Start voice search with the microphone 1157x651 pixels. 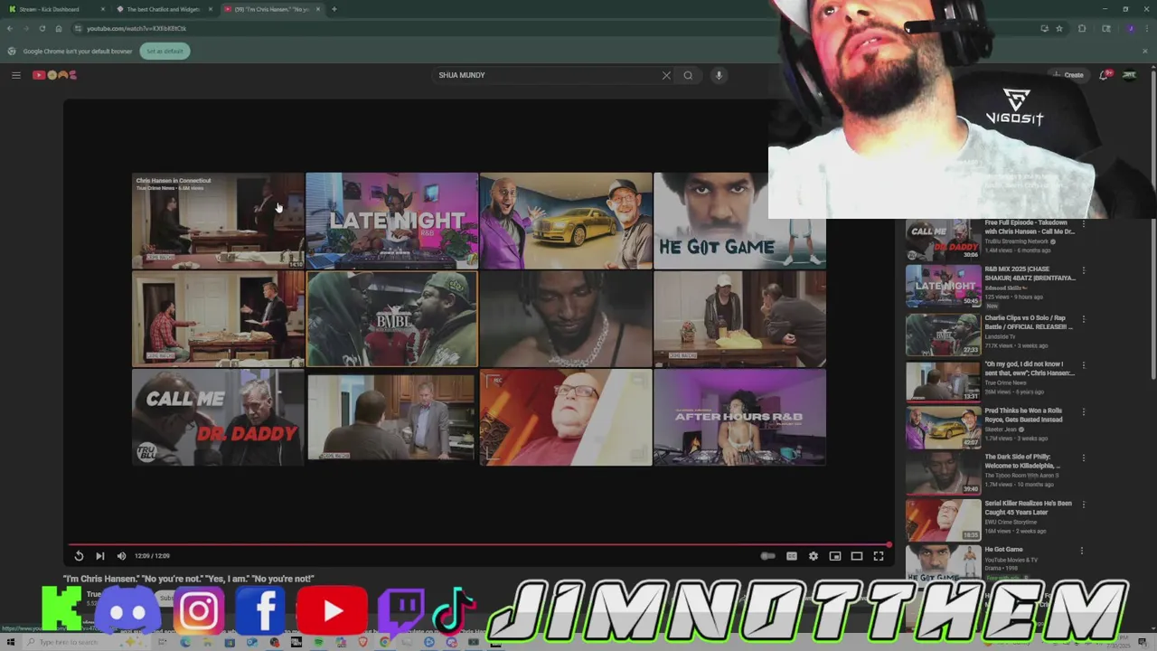[719, 75]
